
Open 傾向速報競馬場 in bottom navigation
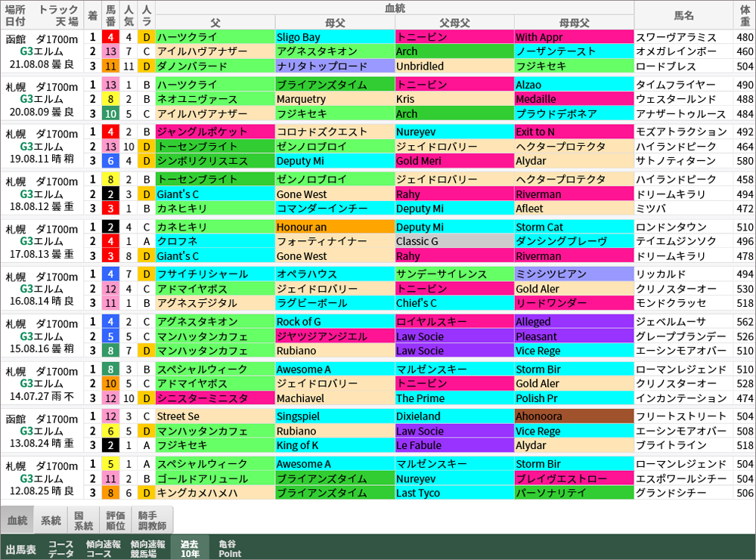coord(147,549)
